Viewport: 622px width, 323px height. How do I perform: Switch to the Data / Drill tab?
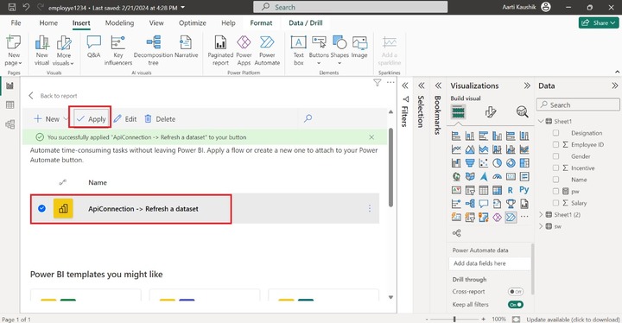(x=306, y=23)
